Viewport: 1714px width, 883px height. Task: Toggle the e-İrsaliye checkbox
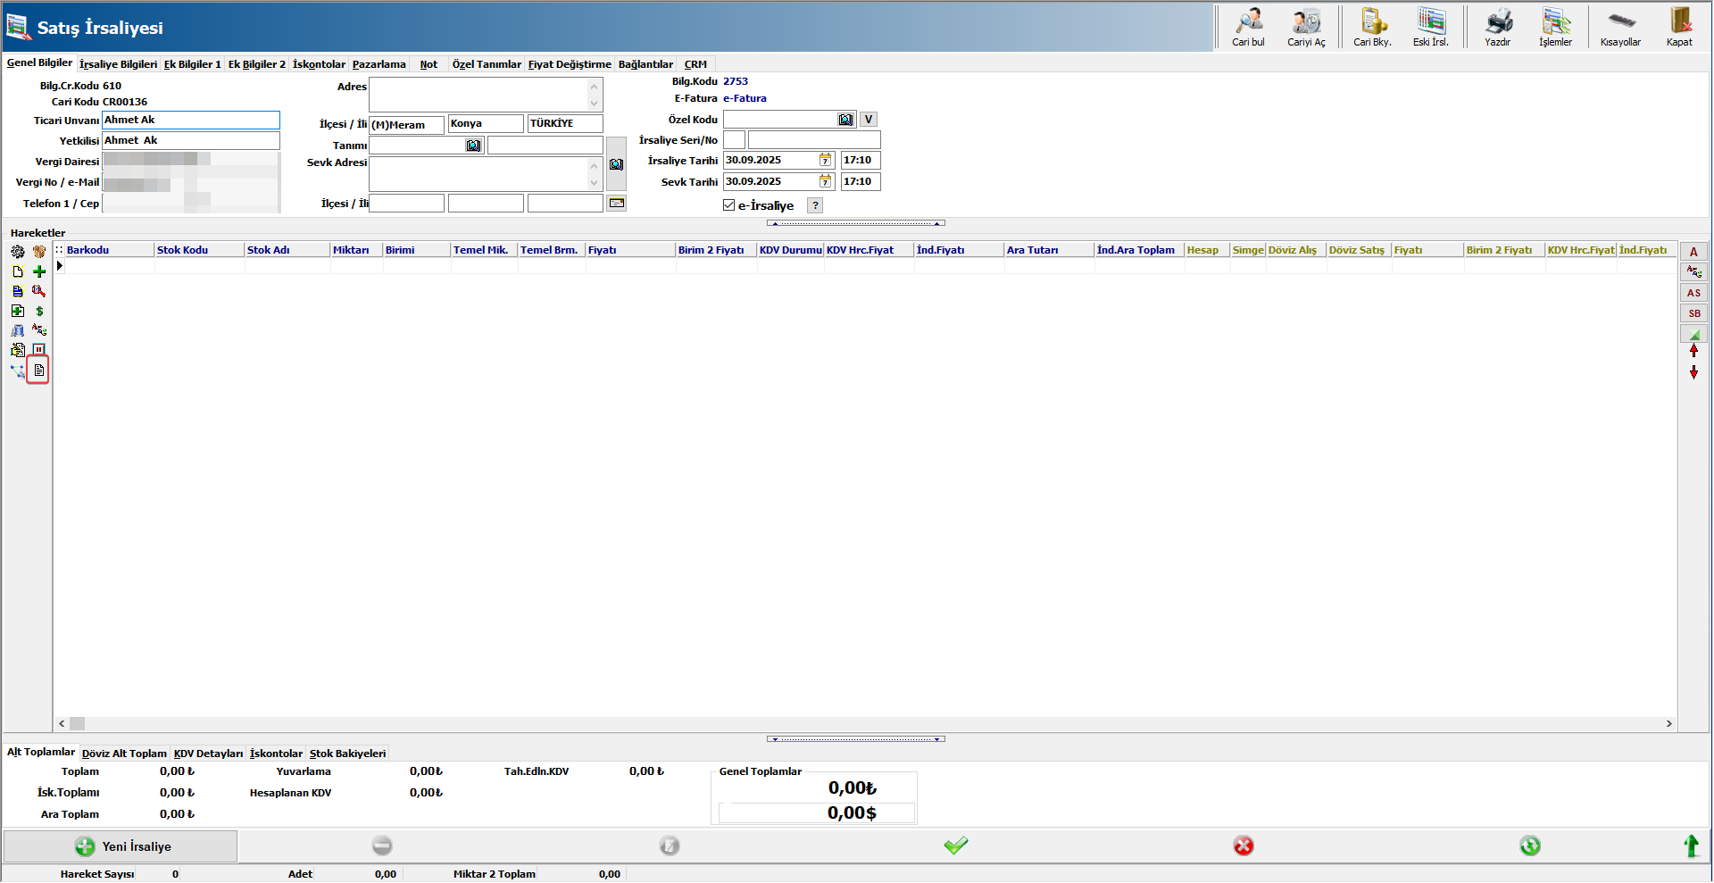point(729,205)
